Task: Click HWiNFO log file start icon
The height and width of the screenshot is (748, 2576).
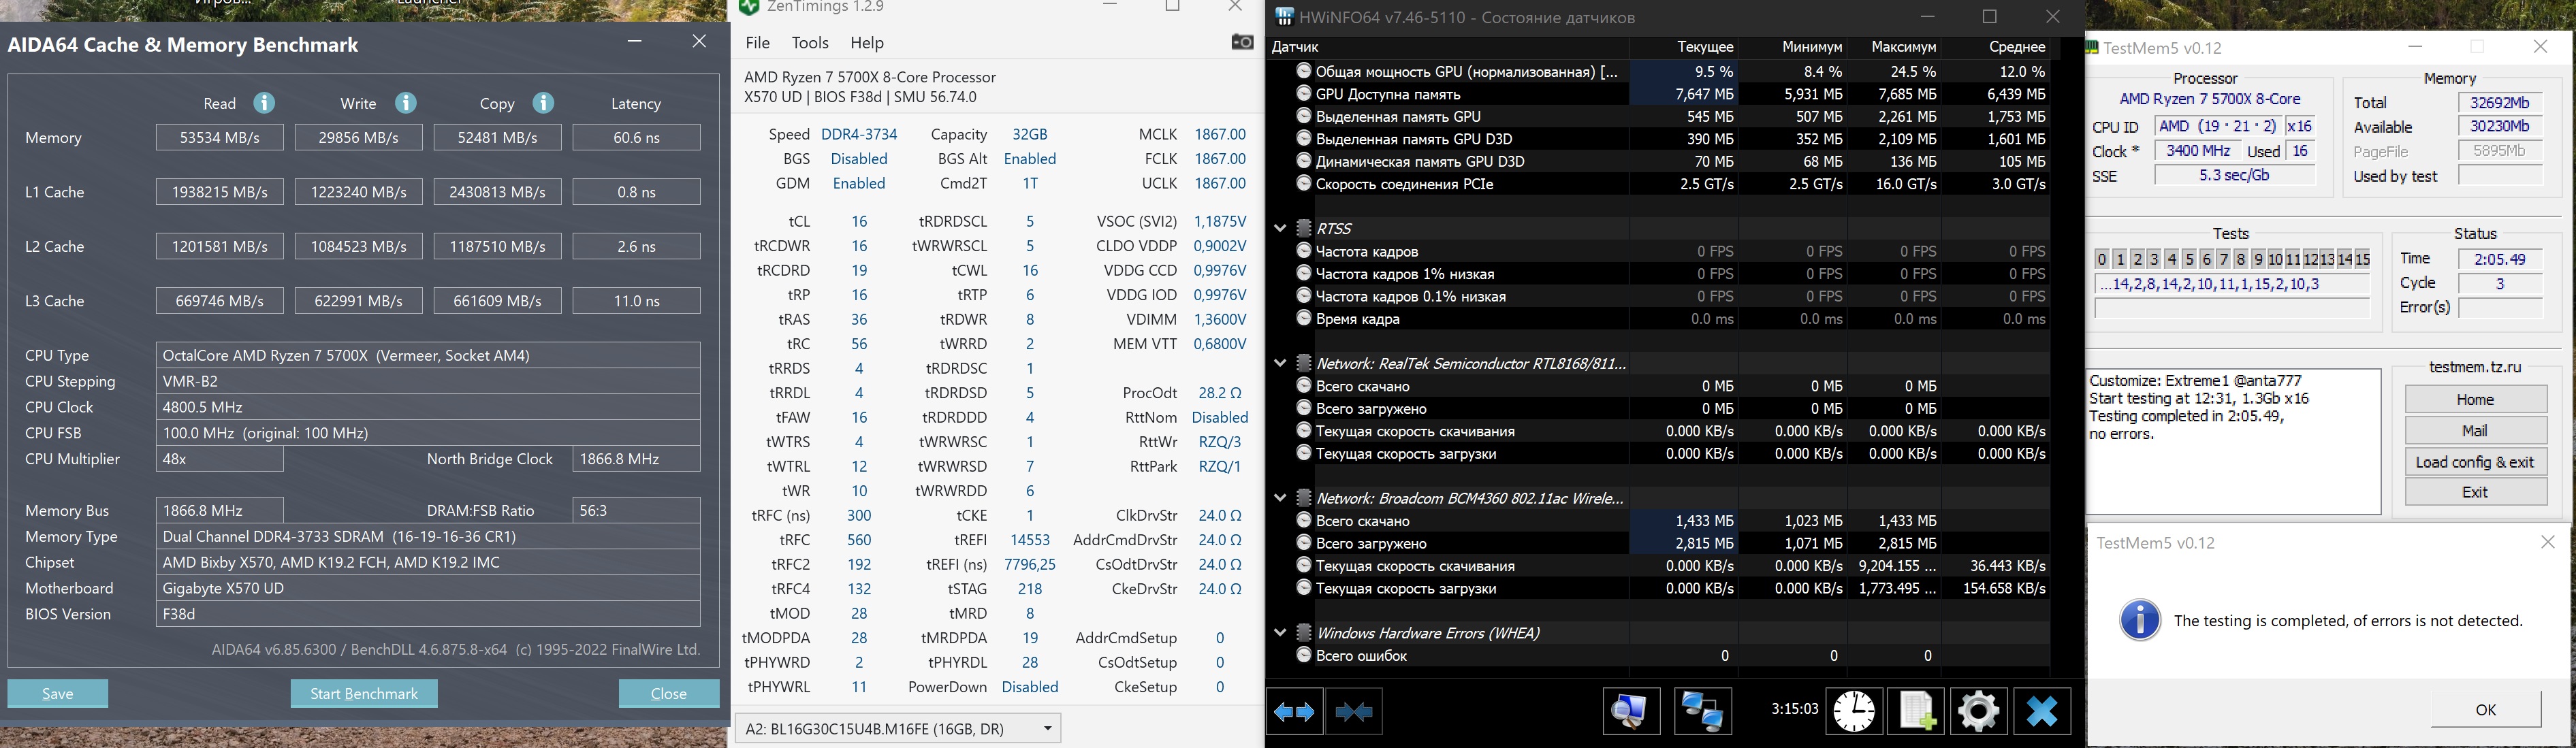Action: (1916, 712)
